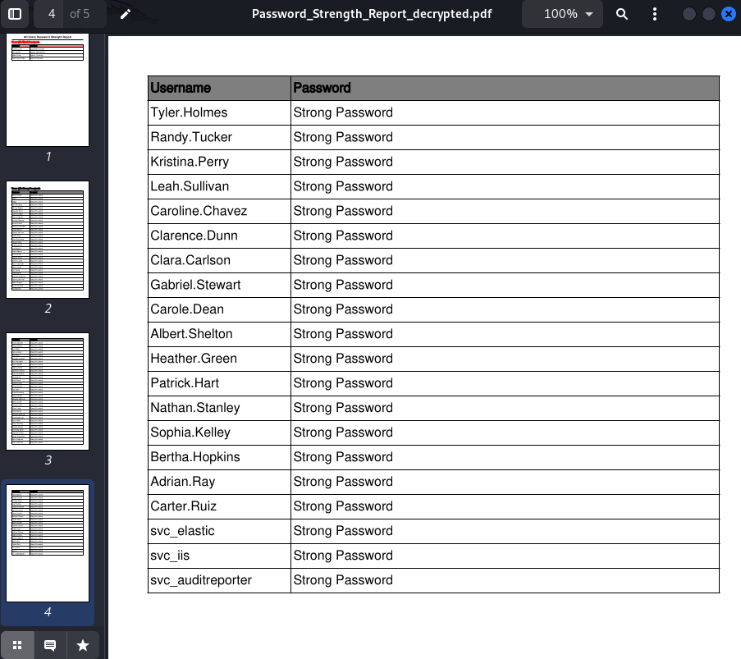This screenshot has height=659, width=741.
Task: Click the Username column header
Action: point(219,88)
